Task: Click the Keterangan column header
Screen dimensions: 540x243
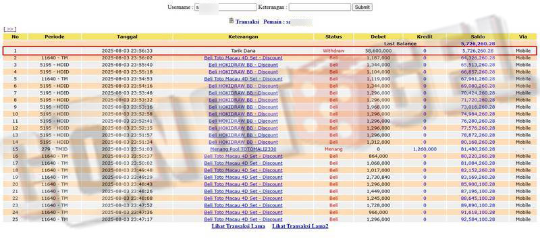Action: [x=243, y=36]
